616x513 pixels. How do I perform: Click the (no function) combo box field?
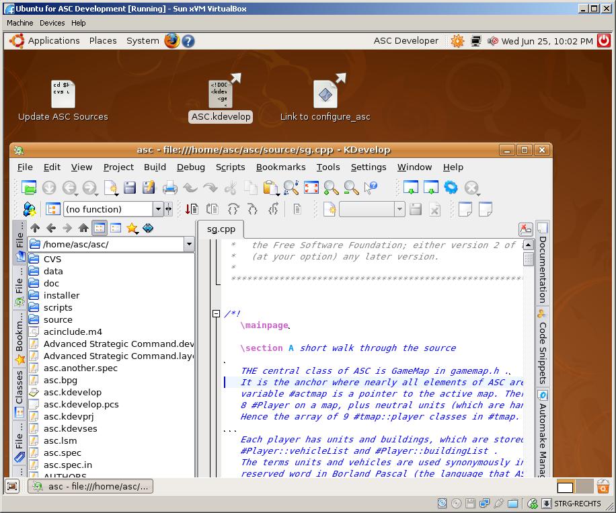(108, 209)
